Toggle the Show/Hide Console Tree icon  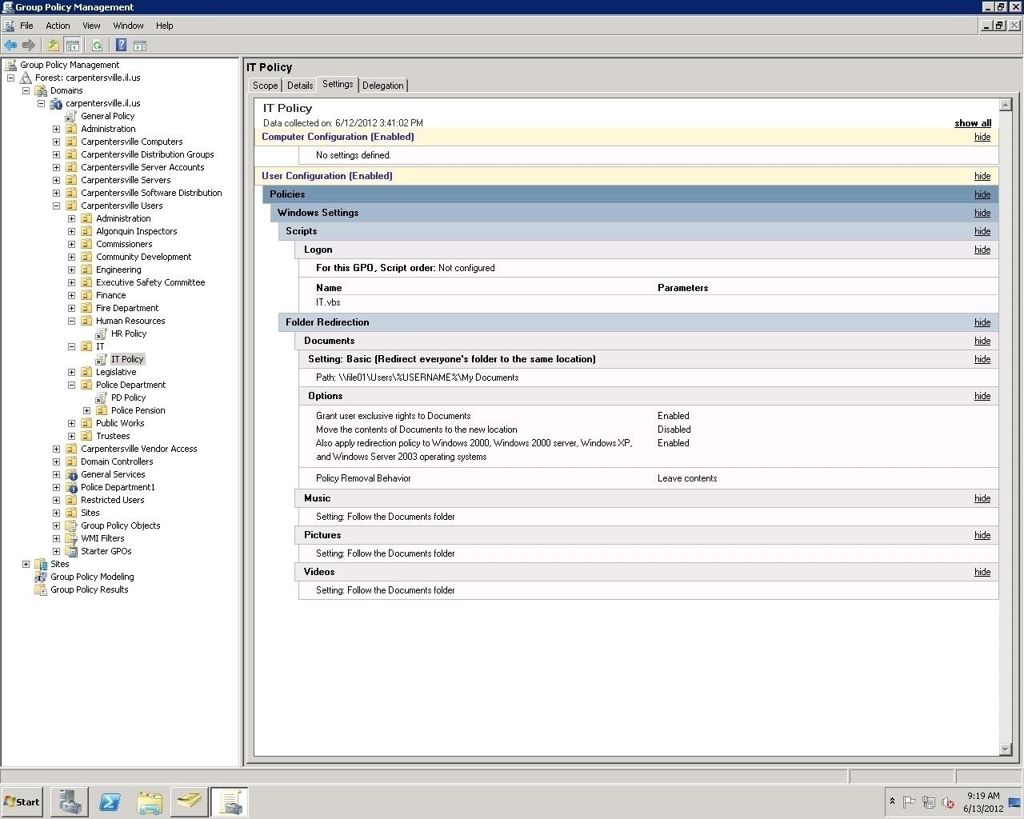72,45
